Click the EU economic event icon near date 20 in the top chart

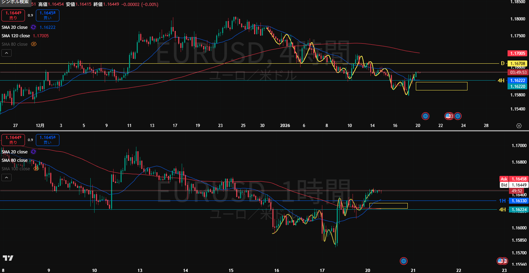tap(426, 116)
